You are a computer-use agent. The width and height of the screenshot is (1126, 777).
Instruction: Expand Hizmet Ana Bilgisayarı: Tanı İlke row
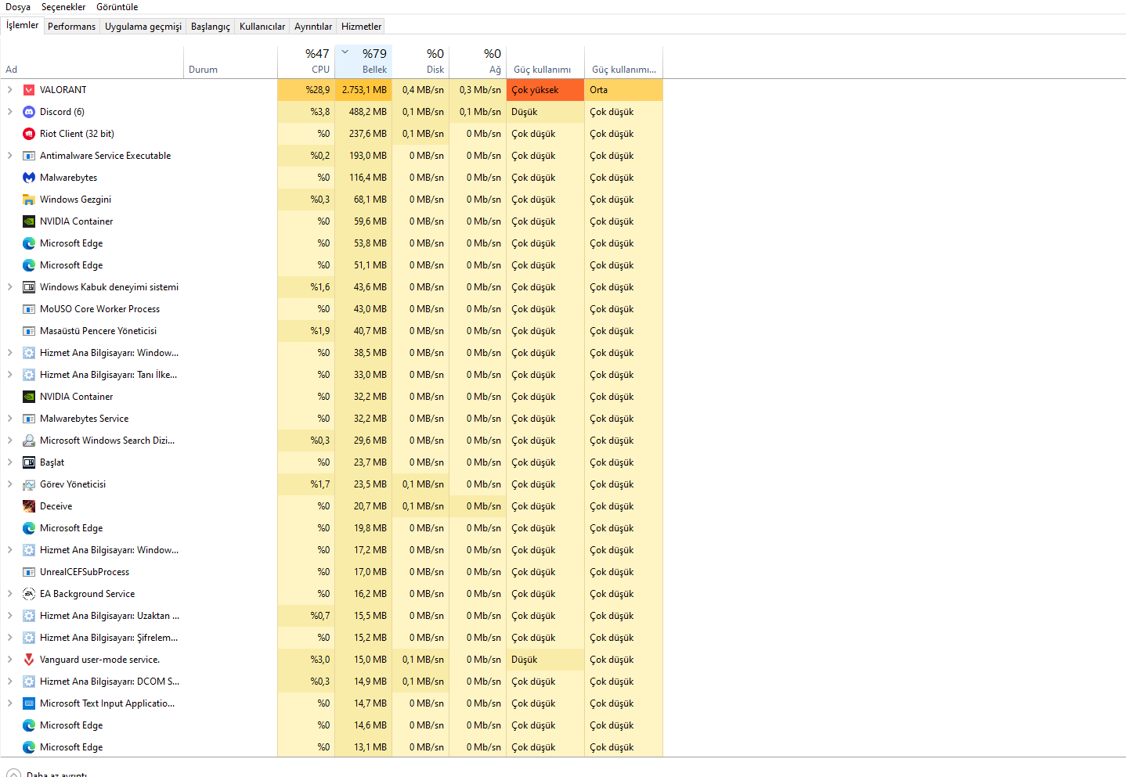[x=9, y=375]
